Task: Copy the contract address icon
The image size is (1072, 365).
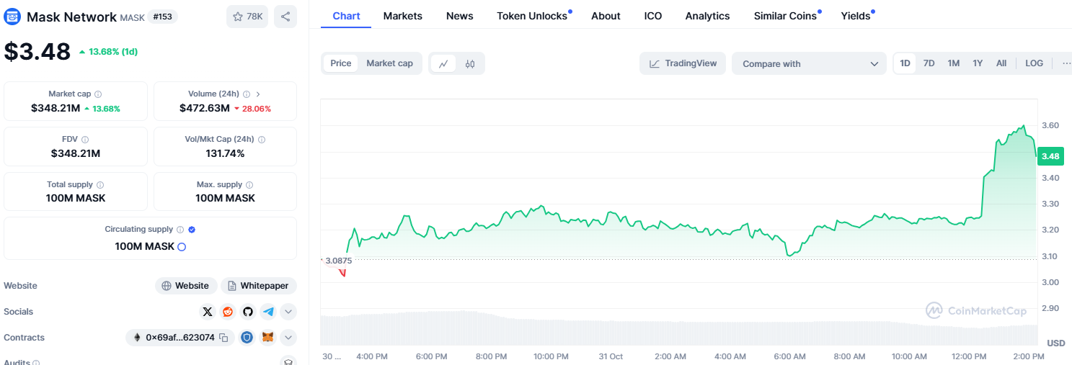Action: 223,338
